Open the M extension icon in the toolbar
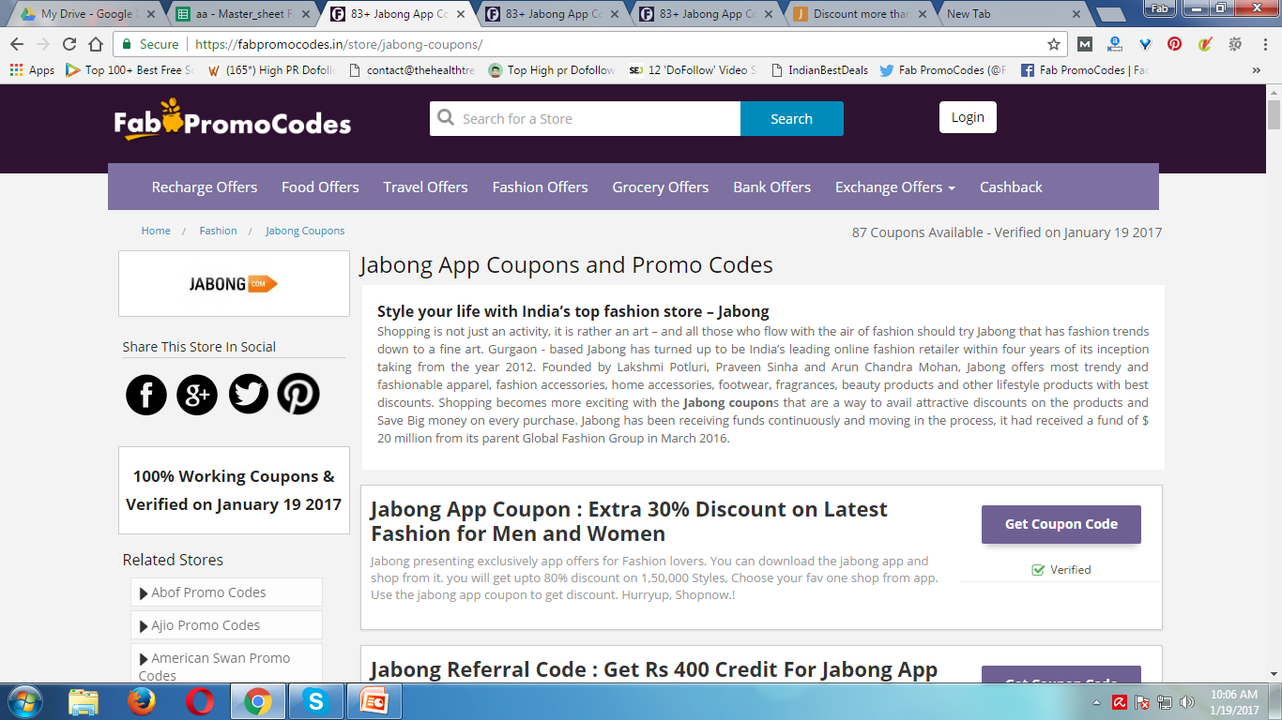Screen dimensions: 1282x720 pos(1085,44)
